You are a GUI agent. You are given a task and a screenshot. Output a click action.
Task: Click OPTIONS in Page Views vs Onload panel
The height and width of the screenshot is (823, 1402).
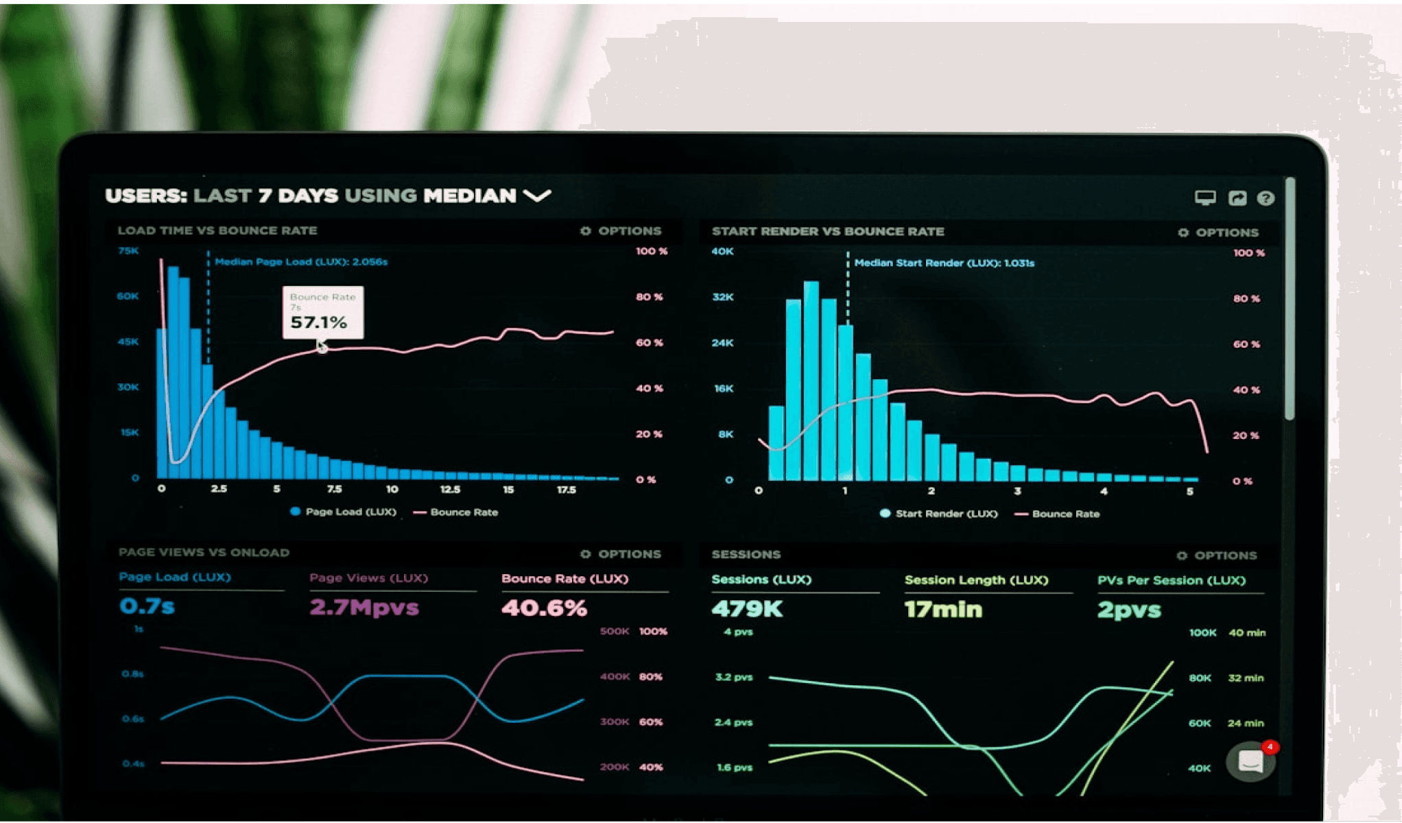pos(629,554)
